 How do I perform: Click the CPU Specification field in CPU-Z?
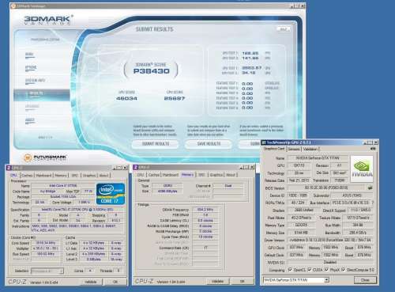coord(77,210)
